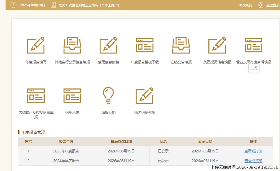Click the 序号 column header

pyautogui.click(x=28, y=141)
